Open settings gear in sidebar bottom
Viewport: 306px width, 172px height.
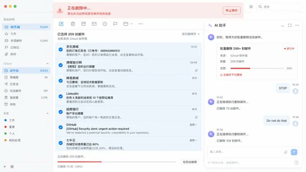12,167
